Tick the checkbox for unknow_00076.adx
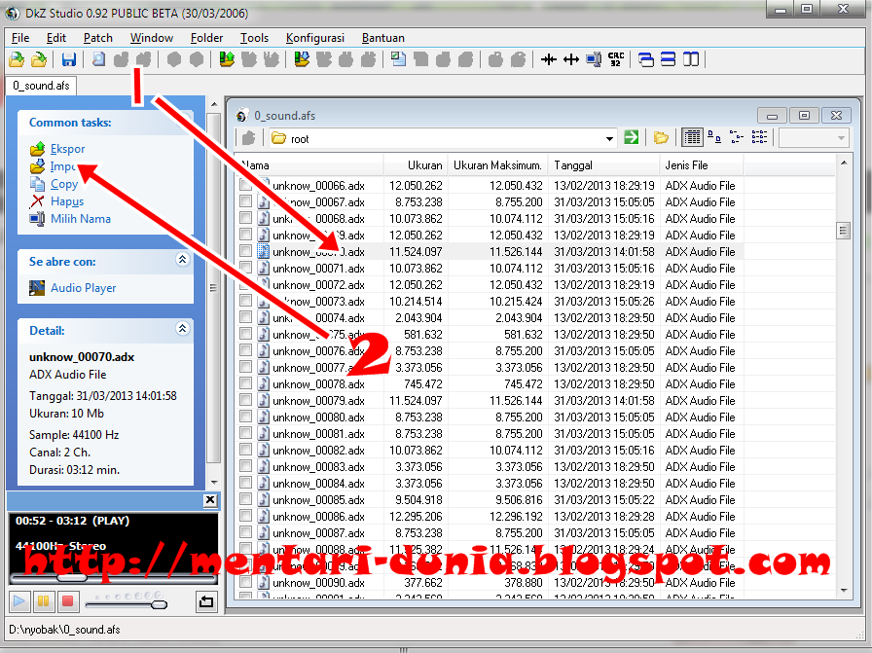Image resolution: width=872 pixels, height=653 pixels. [x=245, y=350]
